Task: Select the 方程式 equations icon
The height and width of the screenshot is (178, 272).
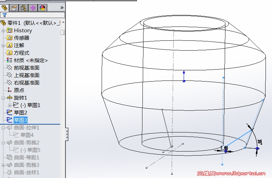Action: [x=10, y=53]
